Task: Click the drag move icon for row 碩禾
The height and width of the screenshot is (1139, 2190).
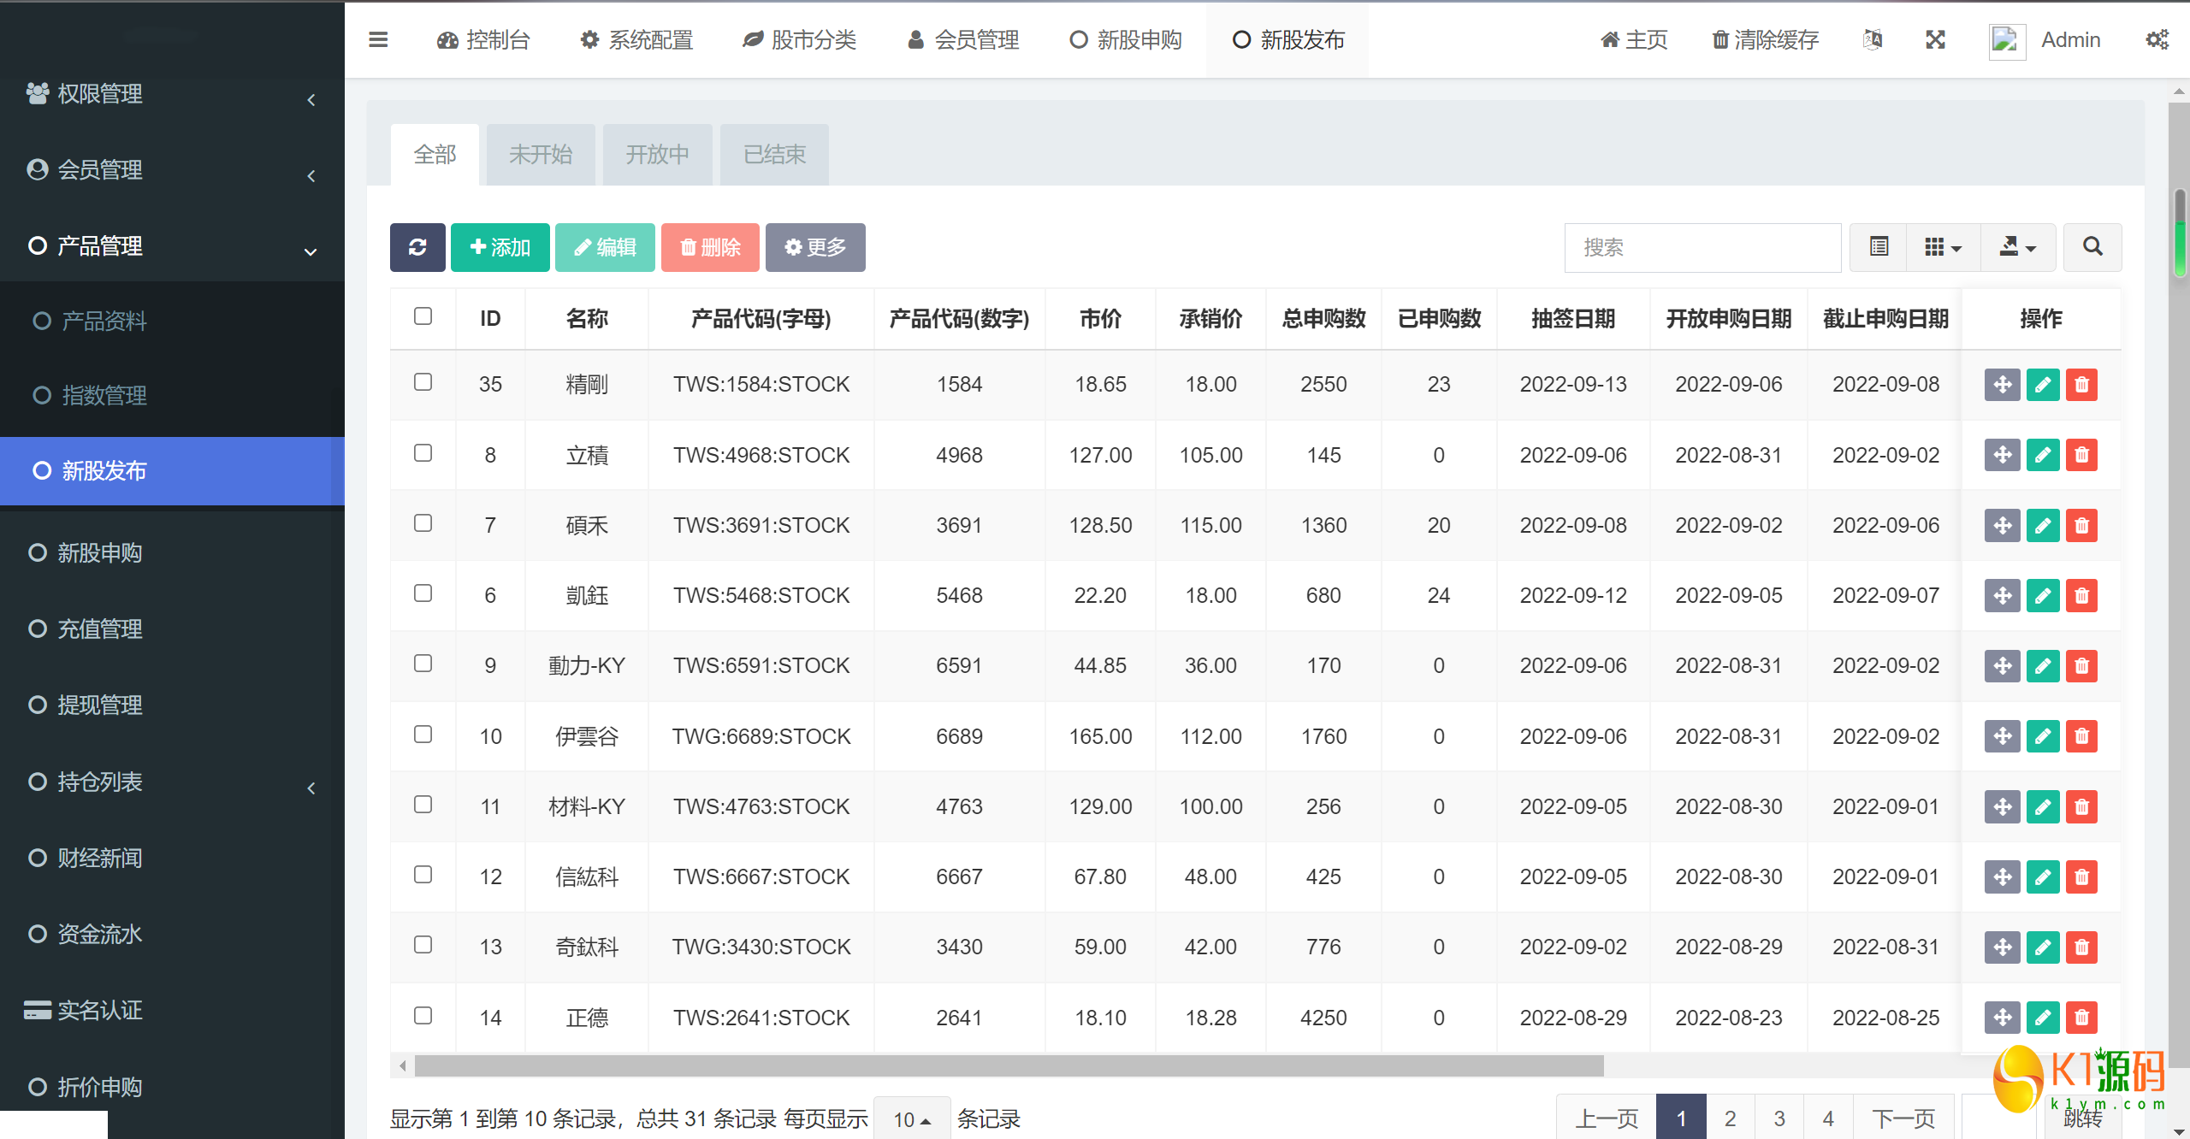Action: [x=2002, y=525]
